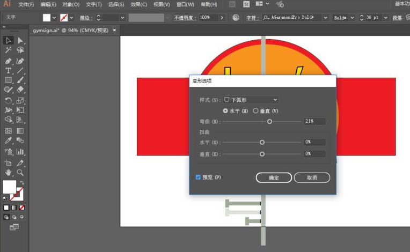
Task: Click the bend percentage field showing 21%
Action: (314, 122)
